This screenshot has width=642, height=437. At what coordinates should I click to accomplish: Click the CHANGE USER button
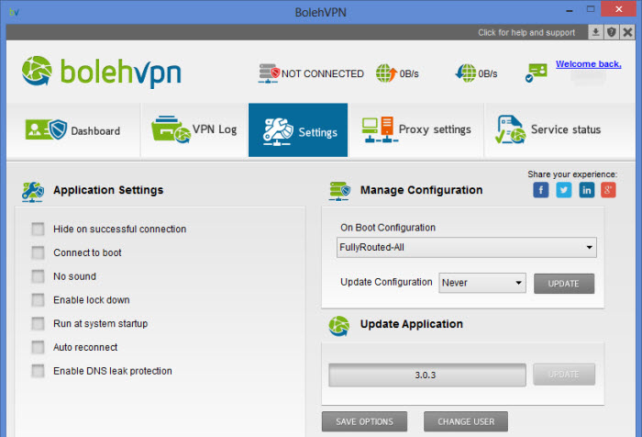pyautogui.click(x=466, y=421)
